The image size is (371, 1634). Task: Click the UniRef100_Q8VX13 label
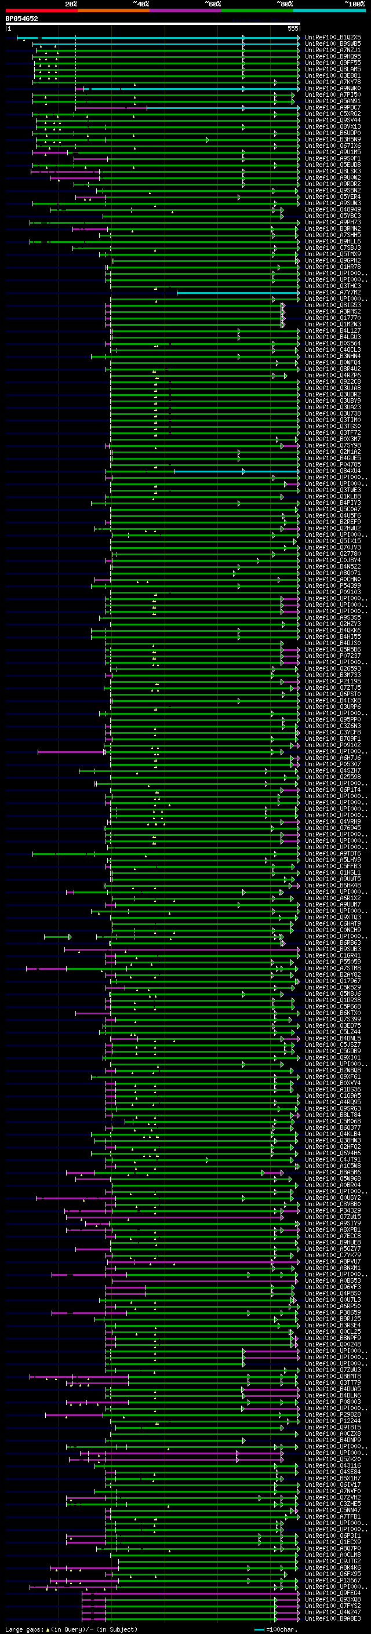(333, 127)
